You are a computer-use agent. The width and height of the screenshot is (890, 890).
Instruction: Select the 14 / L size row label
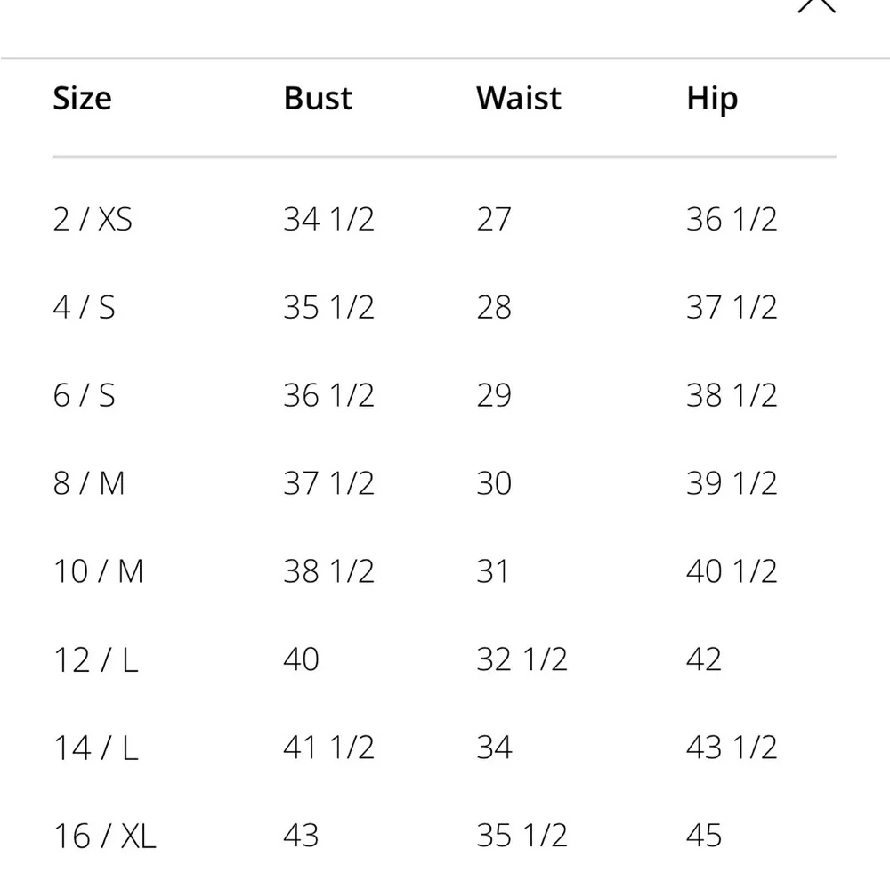pos(95,748)
